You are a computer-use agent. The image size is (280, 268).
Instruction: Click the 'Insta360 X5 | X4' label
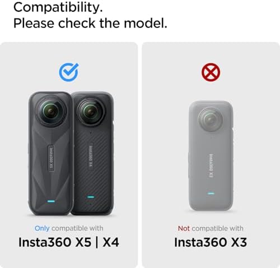[x=69, y=242]
